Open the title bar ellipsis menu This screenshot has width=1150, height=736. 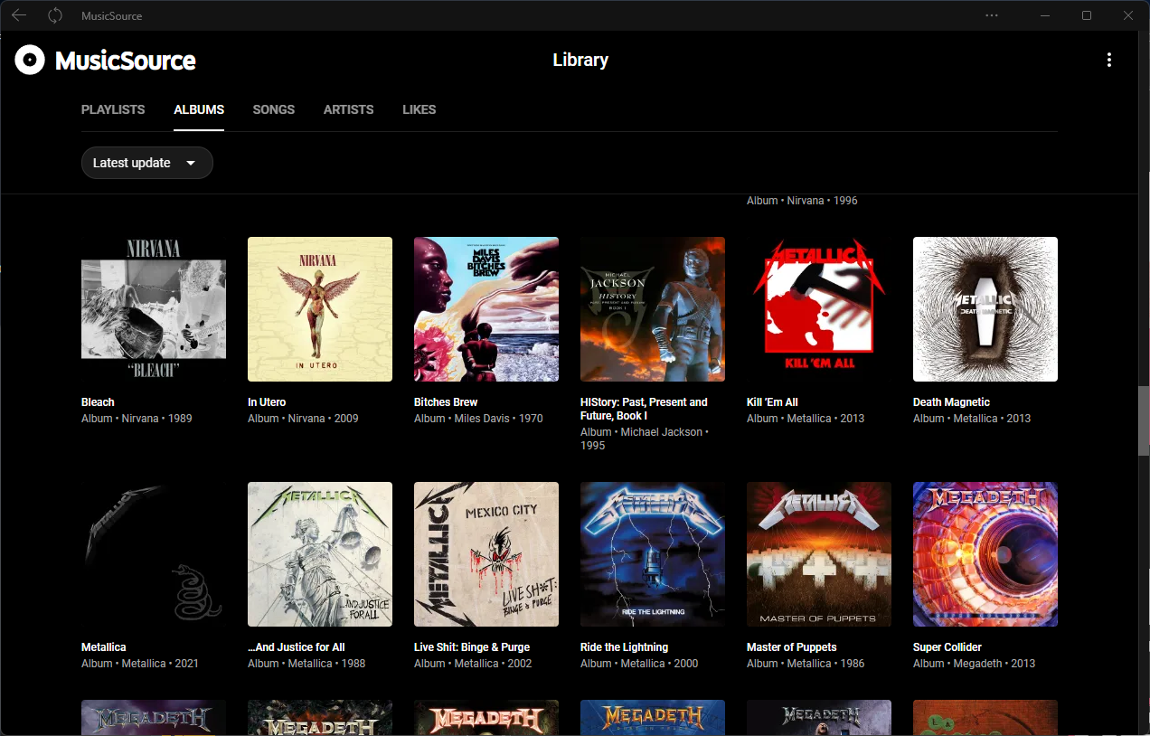992,15
